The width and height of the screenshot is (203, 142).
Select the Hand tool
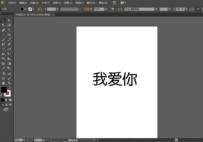[3, 83]
